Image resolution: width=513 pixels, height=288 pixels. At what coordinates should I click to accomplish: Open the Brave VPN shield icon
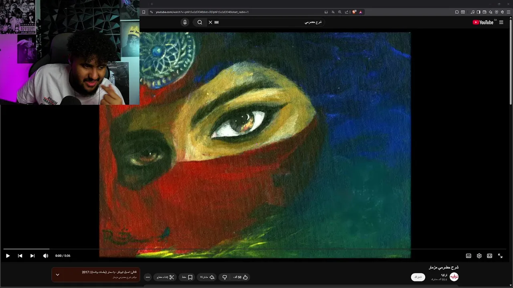pos(497,12)
